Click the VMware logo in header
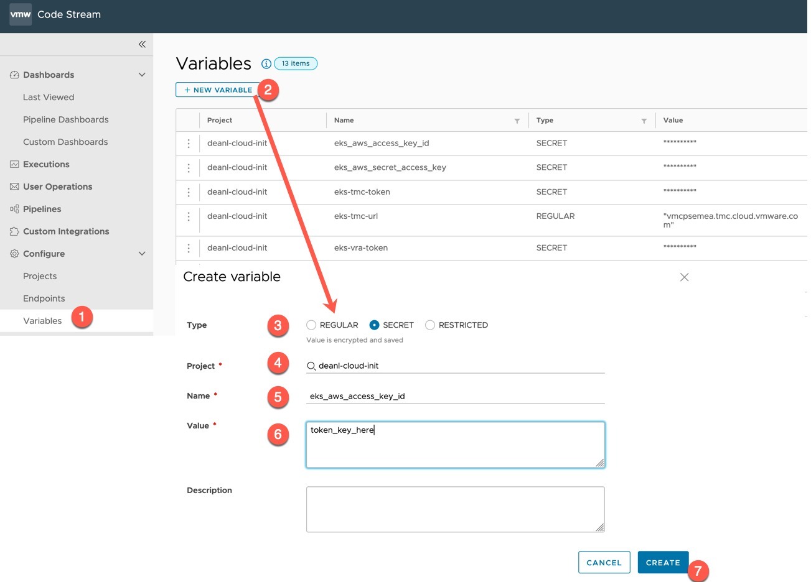 click(21, 14)
